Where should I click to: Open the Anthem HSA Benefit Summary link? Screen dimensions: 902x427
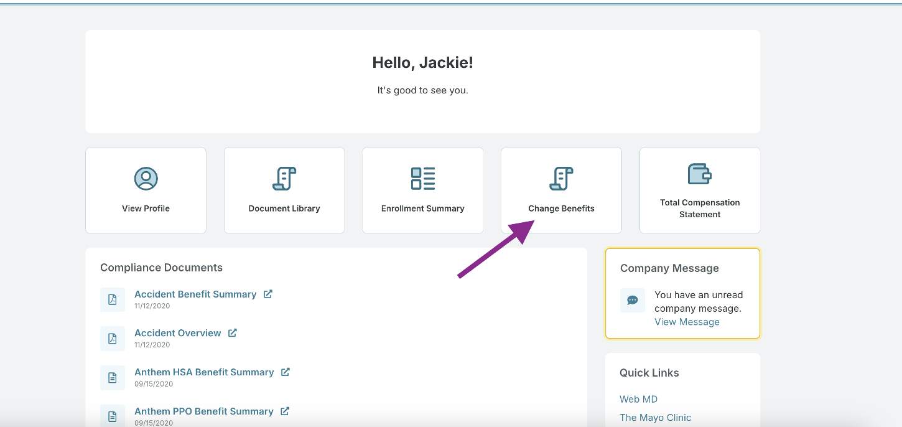(x=204, y=372)
